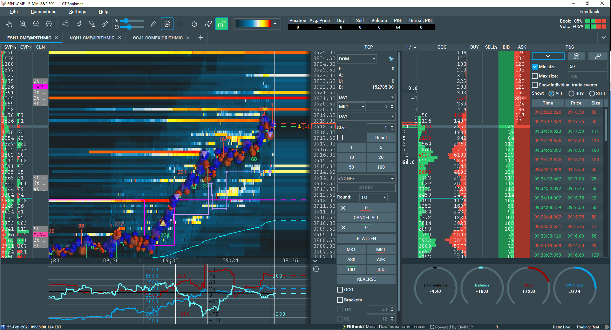
Task: Switch to the GCJ1.COMEX@RITHMIC tab
Action: 158,38
